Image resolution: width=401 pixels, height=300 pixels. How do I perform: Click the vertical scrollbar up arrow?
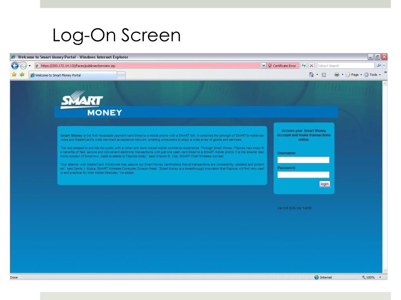coord(385,84)
